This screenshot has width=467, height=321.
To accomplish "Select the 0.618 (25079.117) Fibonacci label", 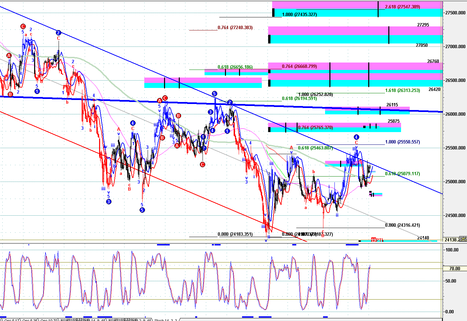I will [402, 174].
